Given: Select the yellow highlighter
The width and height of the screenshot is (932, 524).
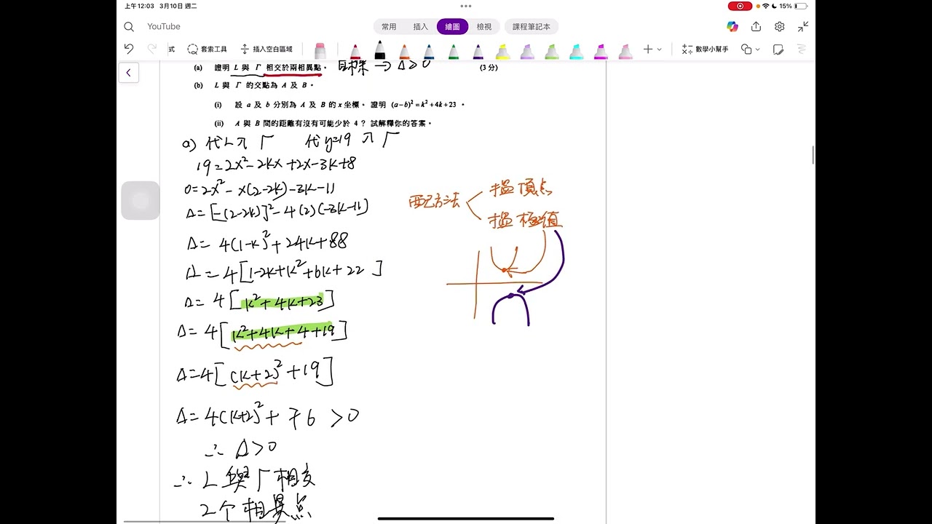Looking at the screenshot, I should [x=502, y=51].
